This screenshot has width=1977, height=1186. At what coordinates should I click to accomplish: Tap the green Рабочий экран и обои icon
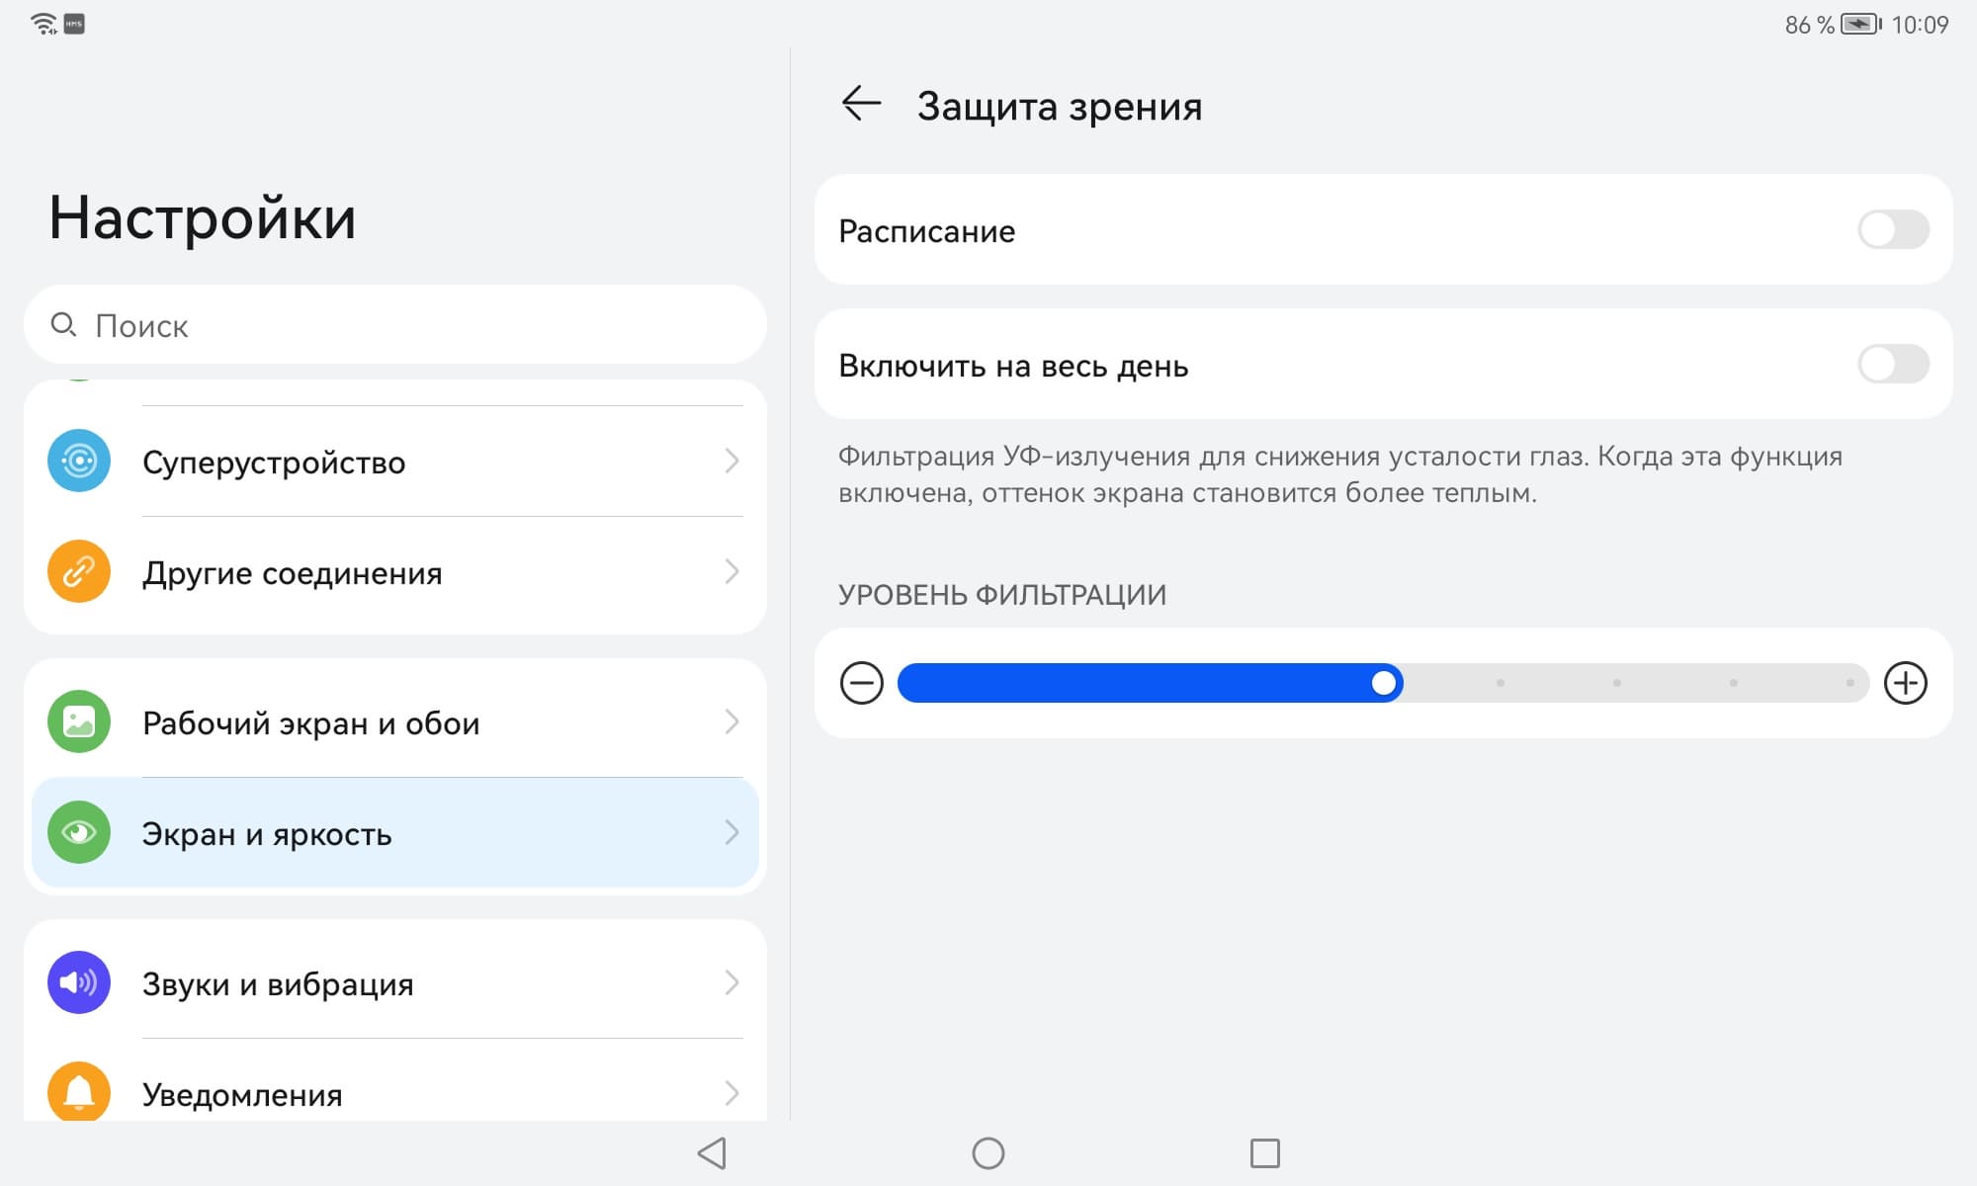(x=79, y=721)
